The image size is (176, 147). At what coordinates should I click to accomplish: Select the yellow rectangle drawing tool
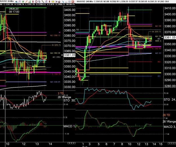tap(53, 2)
